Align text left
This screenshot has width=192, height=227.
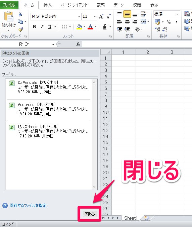tap(119, 22)
